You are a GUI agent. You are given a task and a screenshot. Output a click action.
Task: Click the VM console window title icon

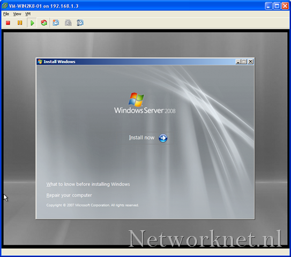tap(5, 6)
